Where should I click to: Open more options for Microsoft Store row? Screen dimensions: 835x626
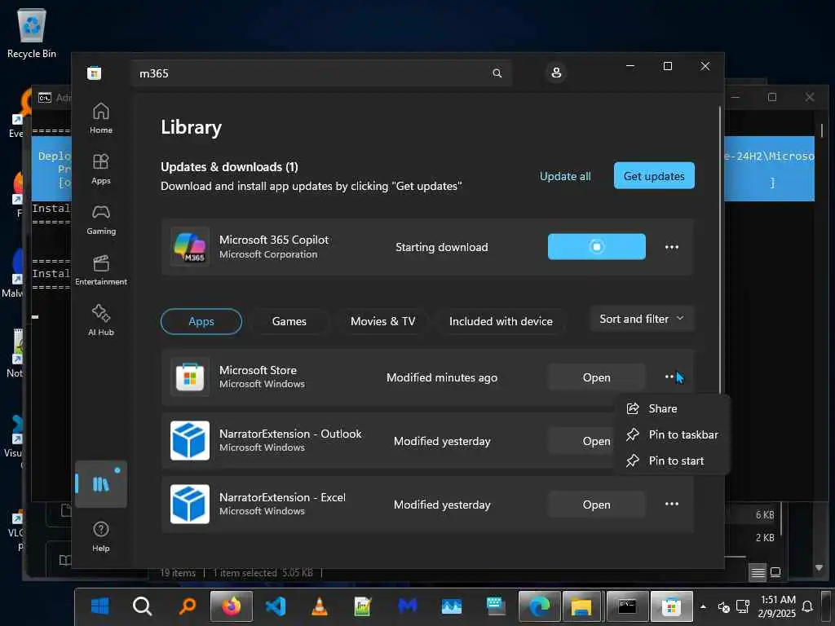(x=672, y=377)
